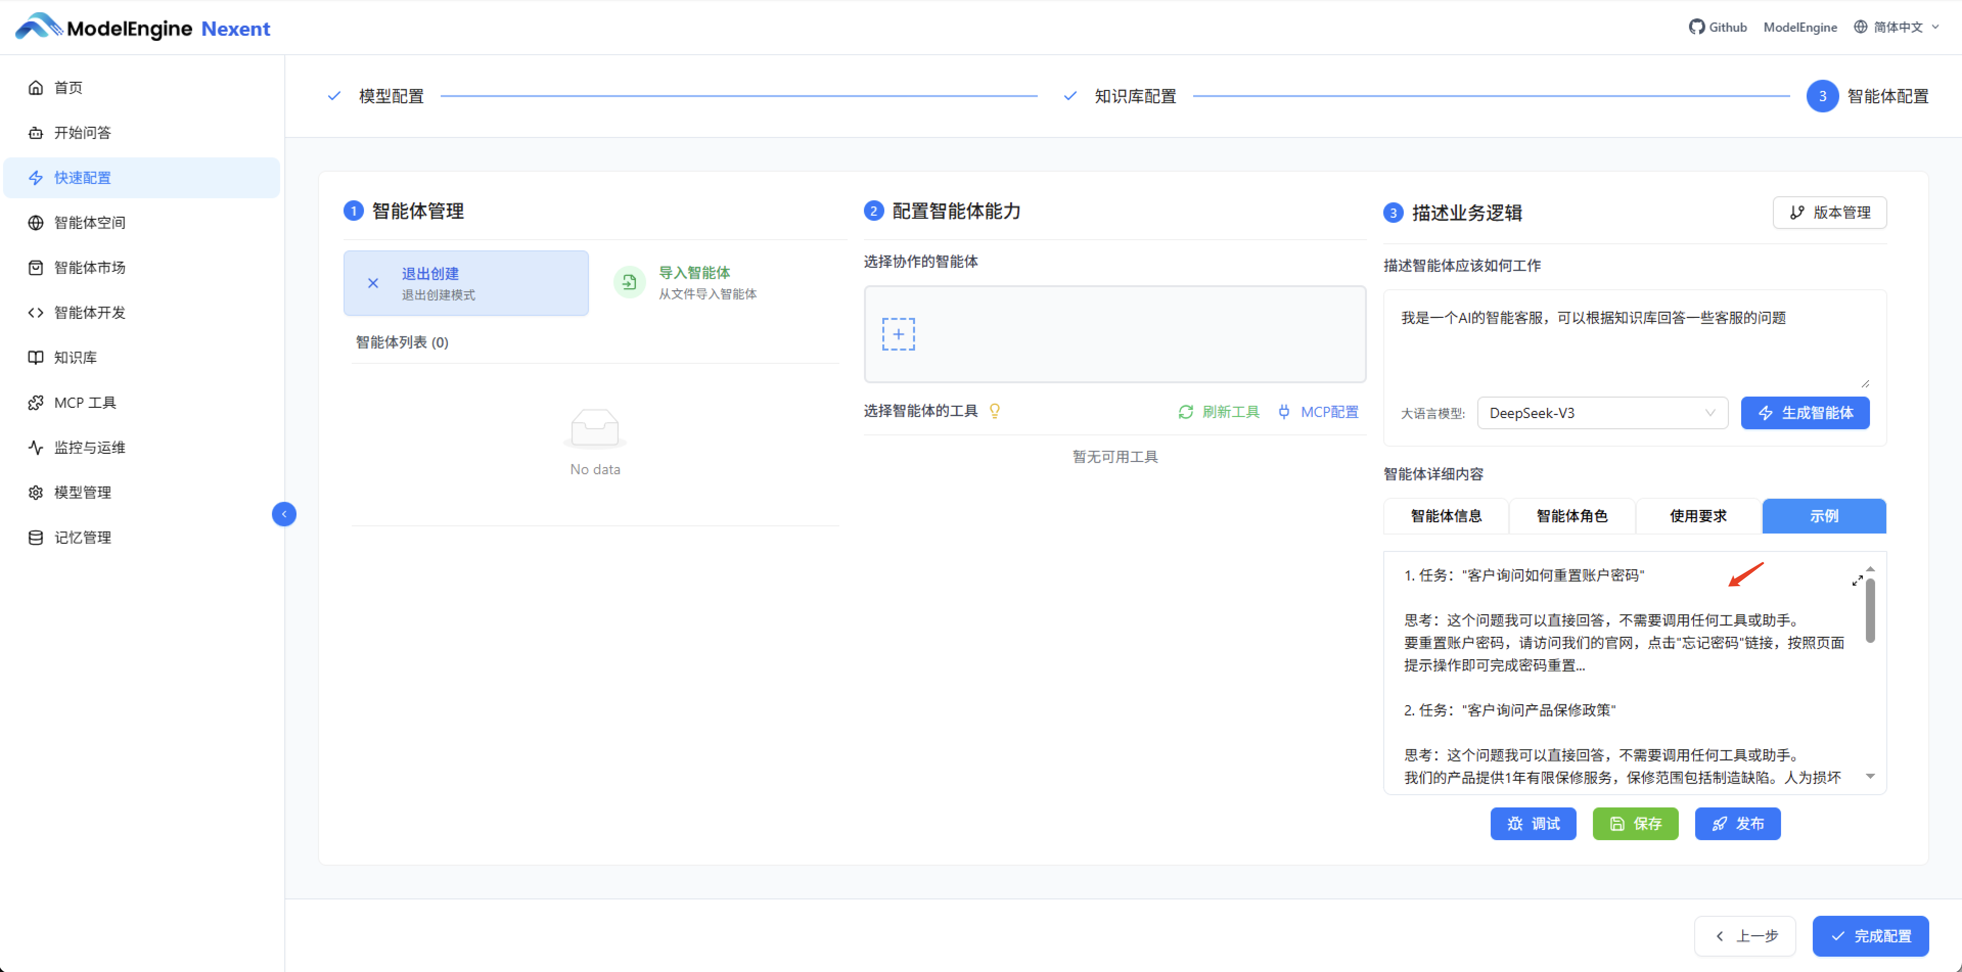Screen dimensions: 1962x972
Task: Click 发布 to publish the agent
Action: click(1737, 823)
